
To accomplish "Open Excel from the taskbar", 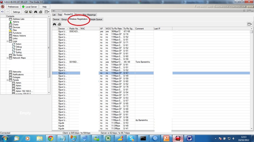I will tap(108, 138).
